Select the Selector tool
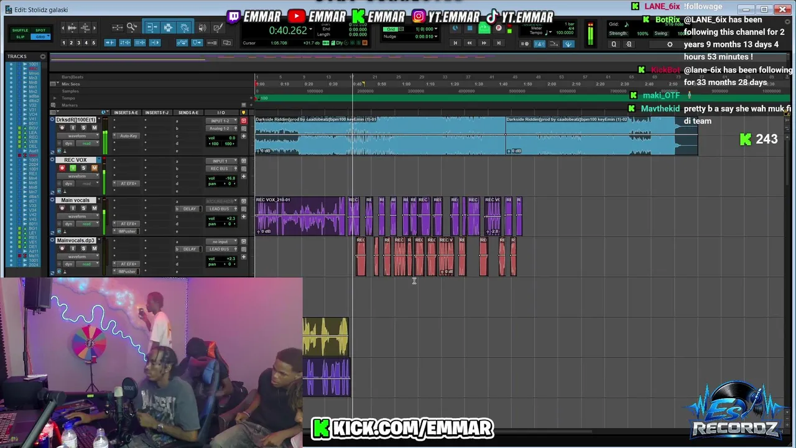Image resolution: width=796 pixels, height=448 pixels. 168,27
